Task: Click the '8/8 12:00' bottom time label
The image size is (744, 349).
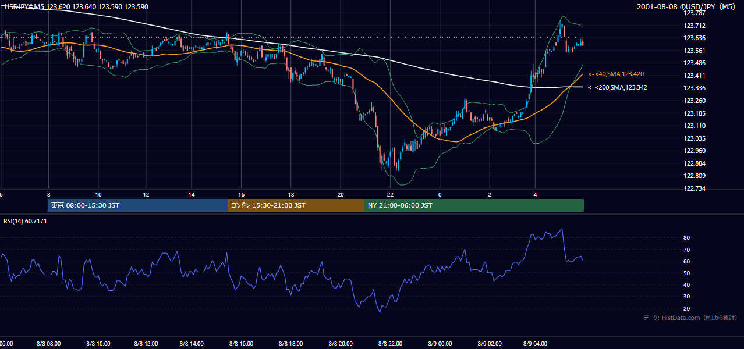Action: (147, 344)
